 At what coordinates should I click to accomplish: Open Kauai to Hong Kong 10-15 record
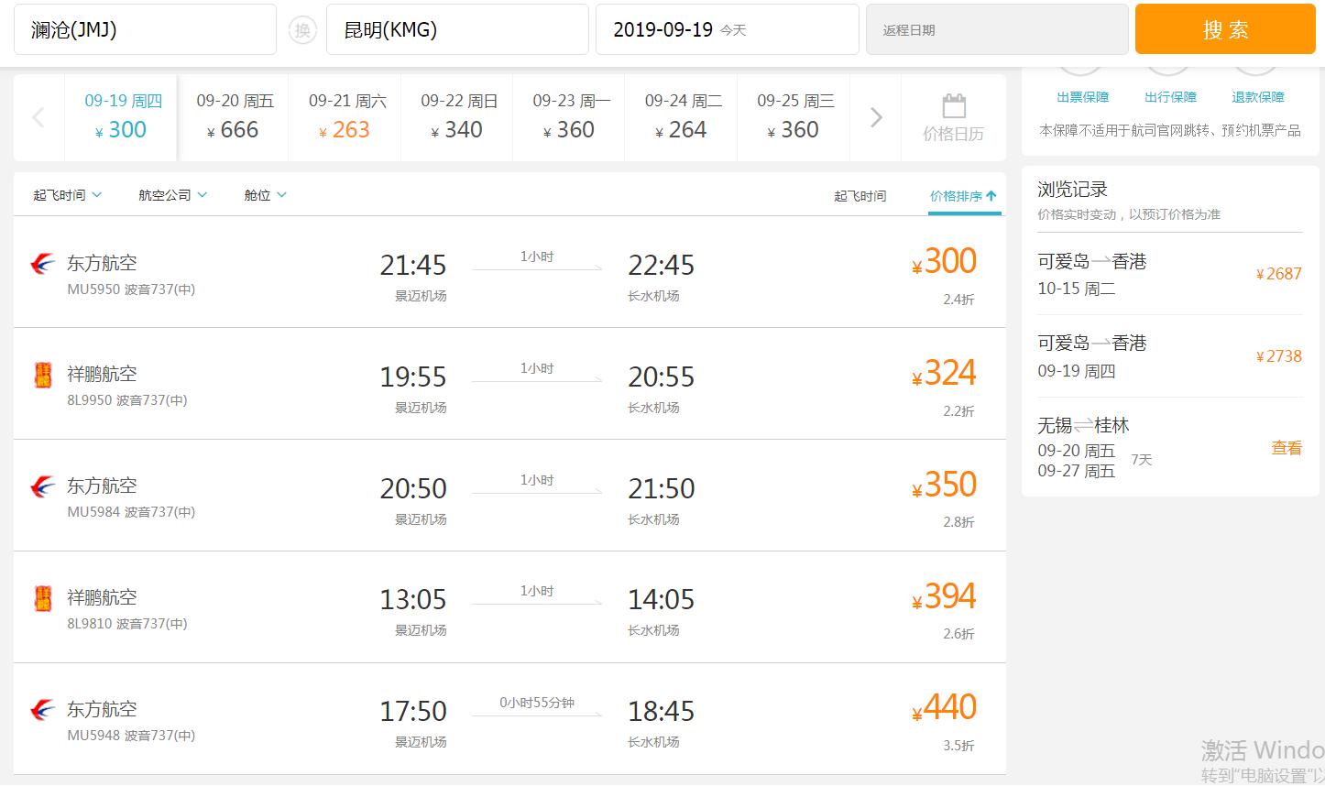click(x=1170, y=274)
